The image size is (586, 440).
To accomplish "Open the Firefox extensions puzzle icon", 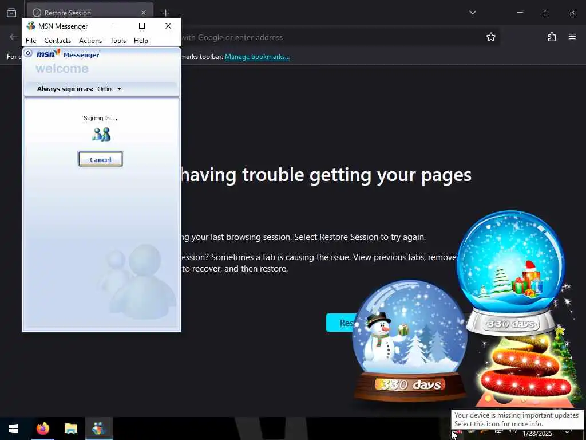I will coord(552,37).
